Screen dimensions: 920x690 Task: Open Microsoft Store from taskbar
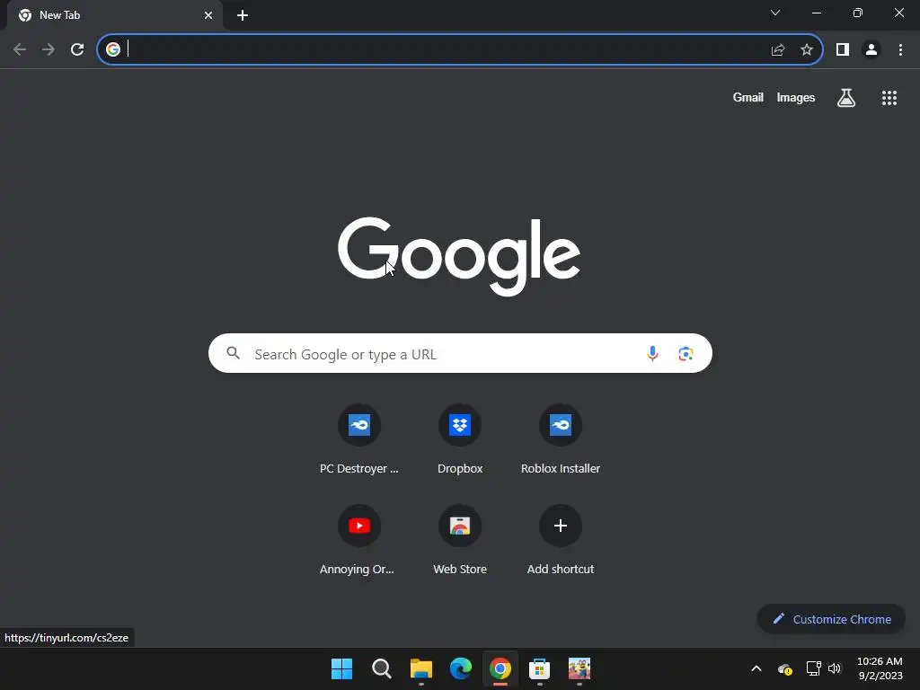coord(539,668)
